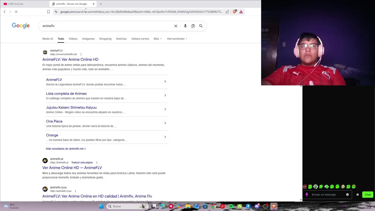Viewport: 375px width, 211px height.
Task: Switch to Modo IA search tab
Action: 48,39
